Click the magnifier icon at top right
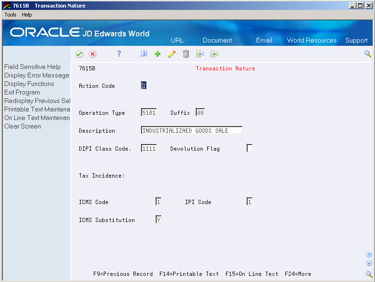This screenshot has width=375, height=282. (368, 54)
